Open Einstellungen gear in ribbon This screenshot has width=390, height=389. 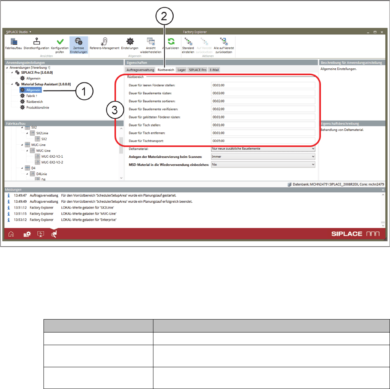(130, 44)
